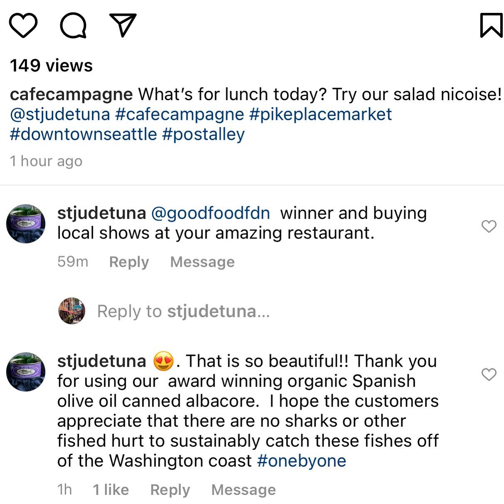Tap the reply field profile picture
This screenshot has height=504, width=504.
point(72,311)
